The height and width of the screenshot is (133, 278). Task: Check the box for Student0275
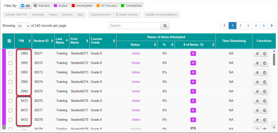[x=10, y=91]
